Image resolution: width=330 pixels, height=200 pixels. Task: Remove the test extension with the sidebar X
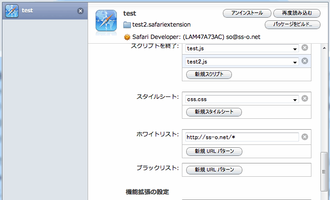click(80, 11)
